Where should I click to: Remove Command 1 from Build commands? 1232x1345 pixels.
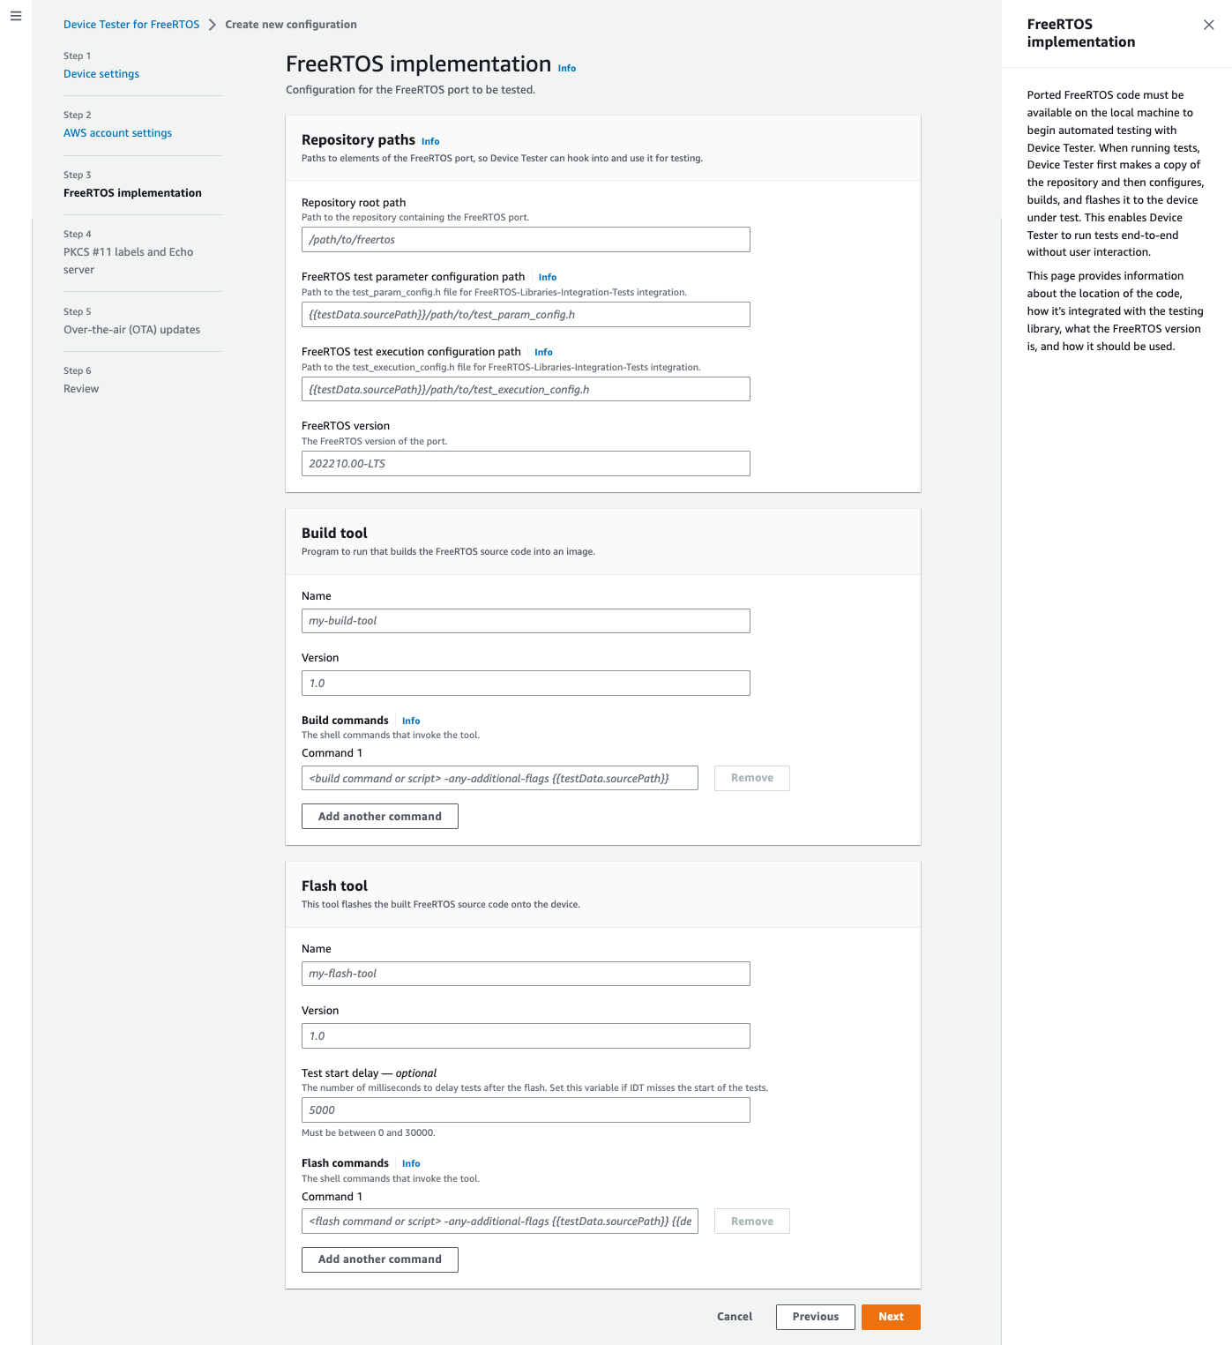[751, 778]
